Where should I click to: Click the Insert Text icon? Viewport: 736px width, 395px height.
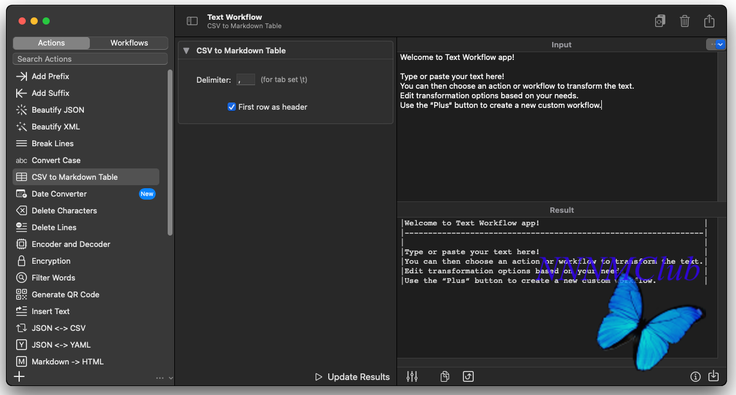tap(22, 311)
